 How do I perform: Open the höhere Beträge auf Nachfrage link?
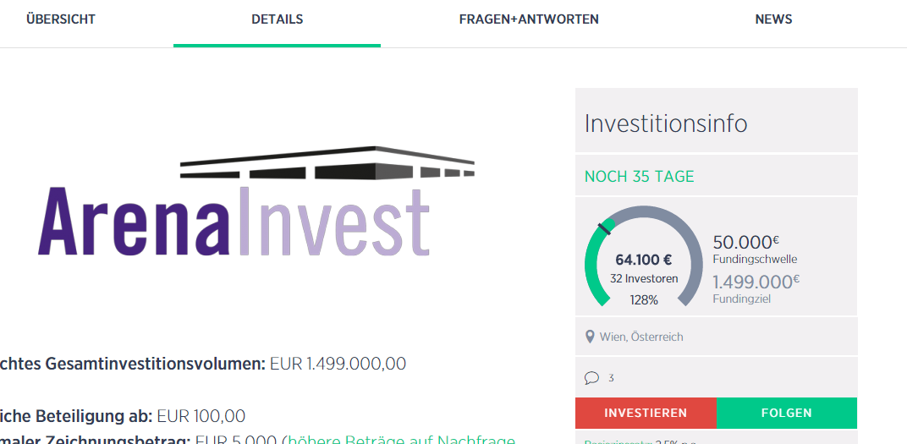click(401, 440)
